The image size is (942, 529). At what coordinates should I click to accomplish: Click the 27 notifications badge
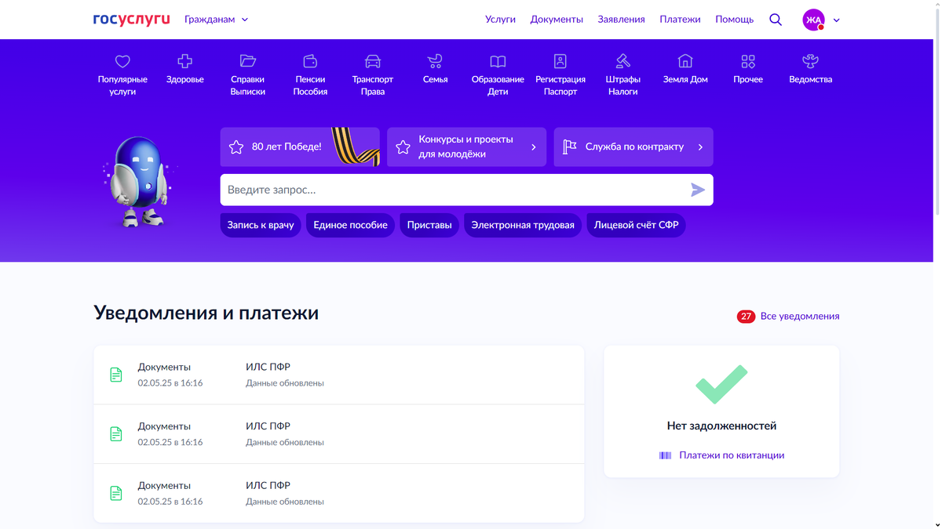click(746, 317)
